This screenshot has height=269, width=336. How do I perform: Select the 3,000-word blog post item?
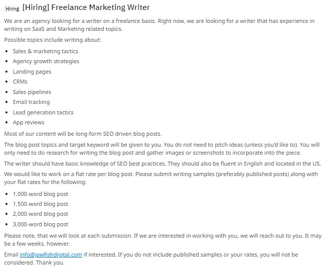pos(41,224)
